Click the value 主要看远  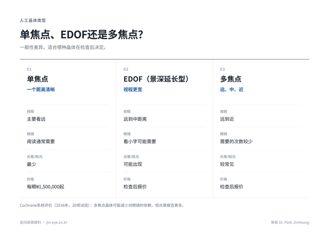point(36,119)
